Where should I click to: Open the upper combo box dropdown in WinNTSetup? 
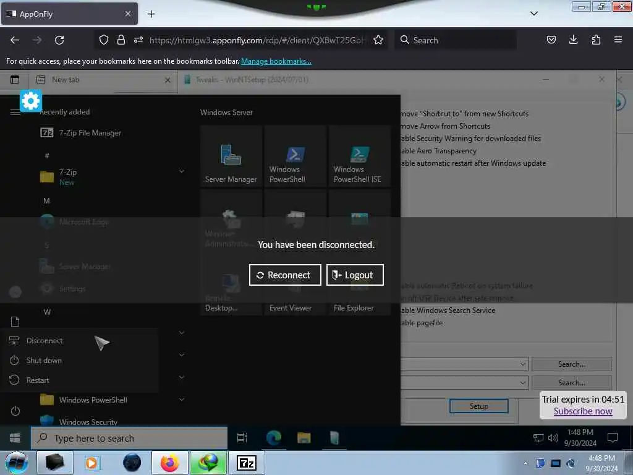522,364
